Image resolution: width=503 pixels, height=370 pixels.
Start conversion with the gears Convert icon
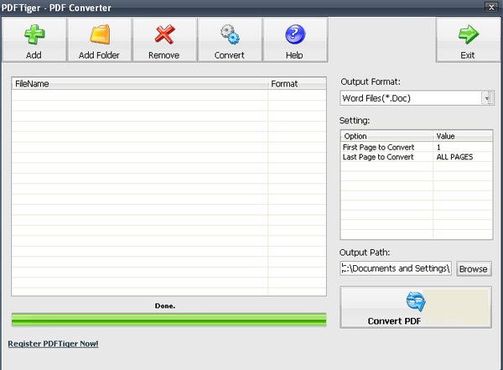click(230, 34)
